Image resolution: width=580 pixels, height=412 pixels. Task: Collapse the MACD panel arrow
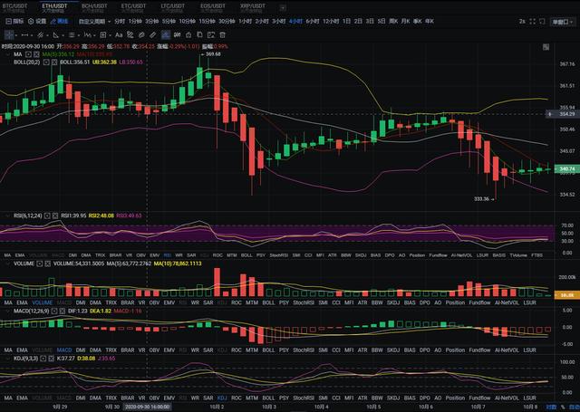click(7, 311)
